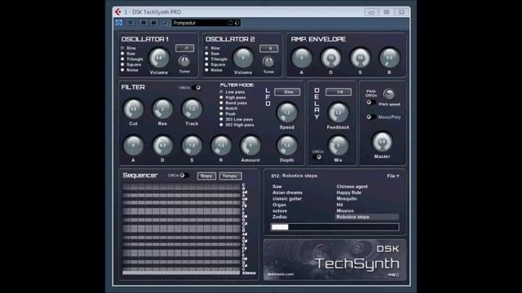This screenshot has width=522, height=293.
Task: Click the Filter envelope D knob
Action: tap(162, 146)
